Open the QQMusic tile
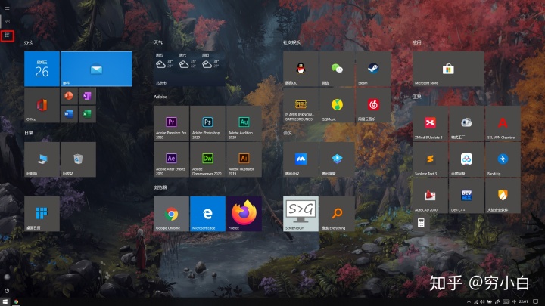The image size is (545, 306). click(337, 105)
